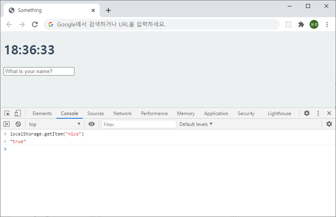
Task: Open the green user profile avatar
Action: 314,24
